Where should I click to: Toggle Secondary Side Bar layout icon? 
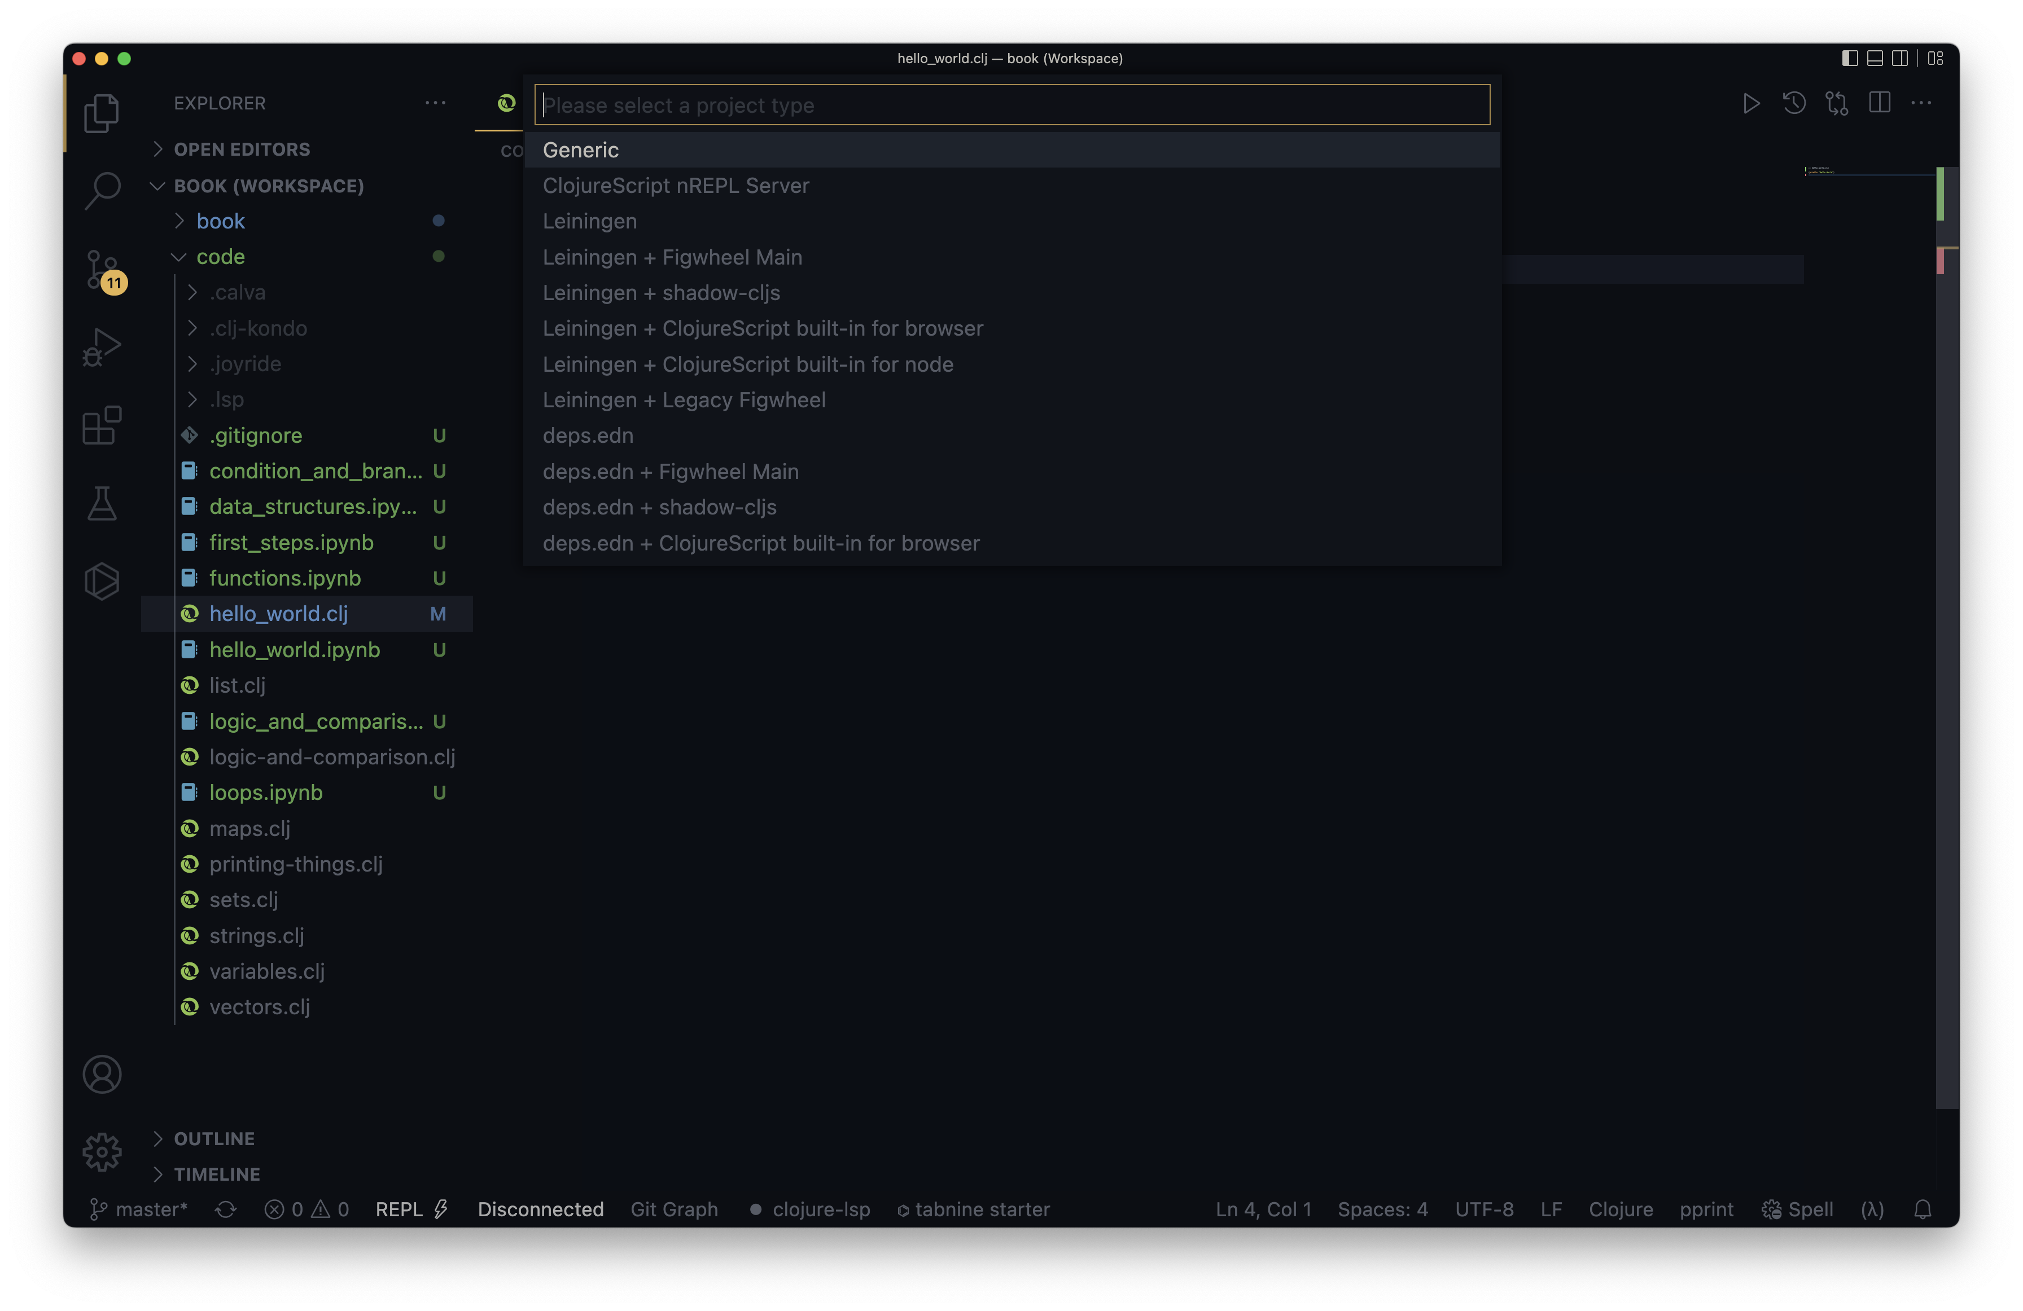coord(1900,58)
